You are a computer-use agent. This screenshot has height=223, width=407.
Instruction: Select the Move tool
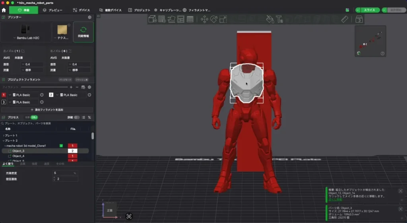tap(204, 19)
